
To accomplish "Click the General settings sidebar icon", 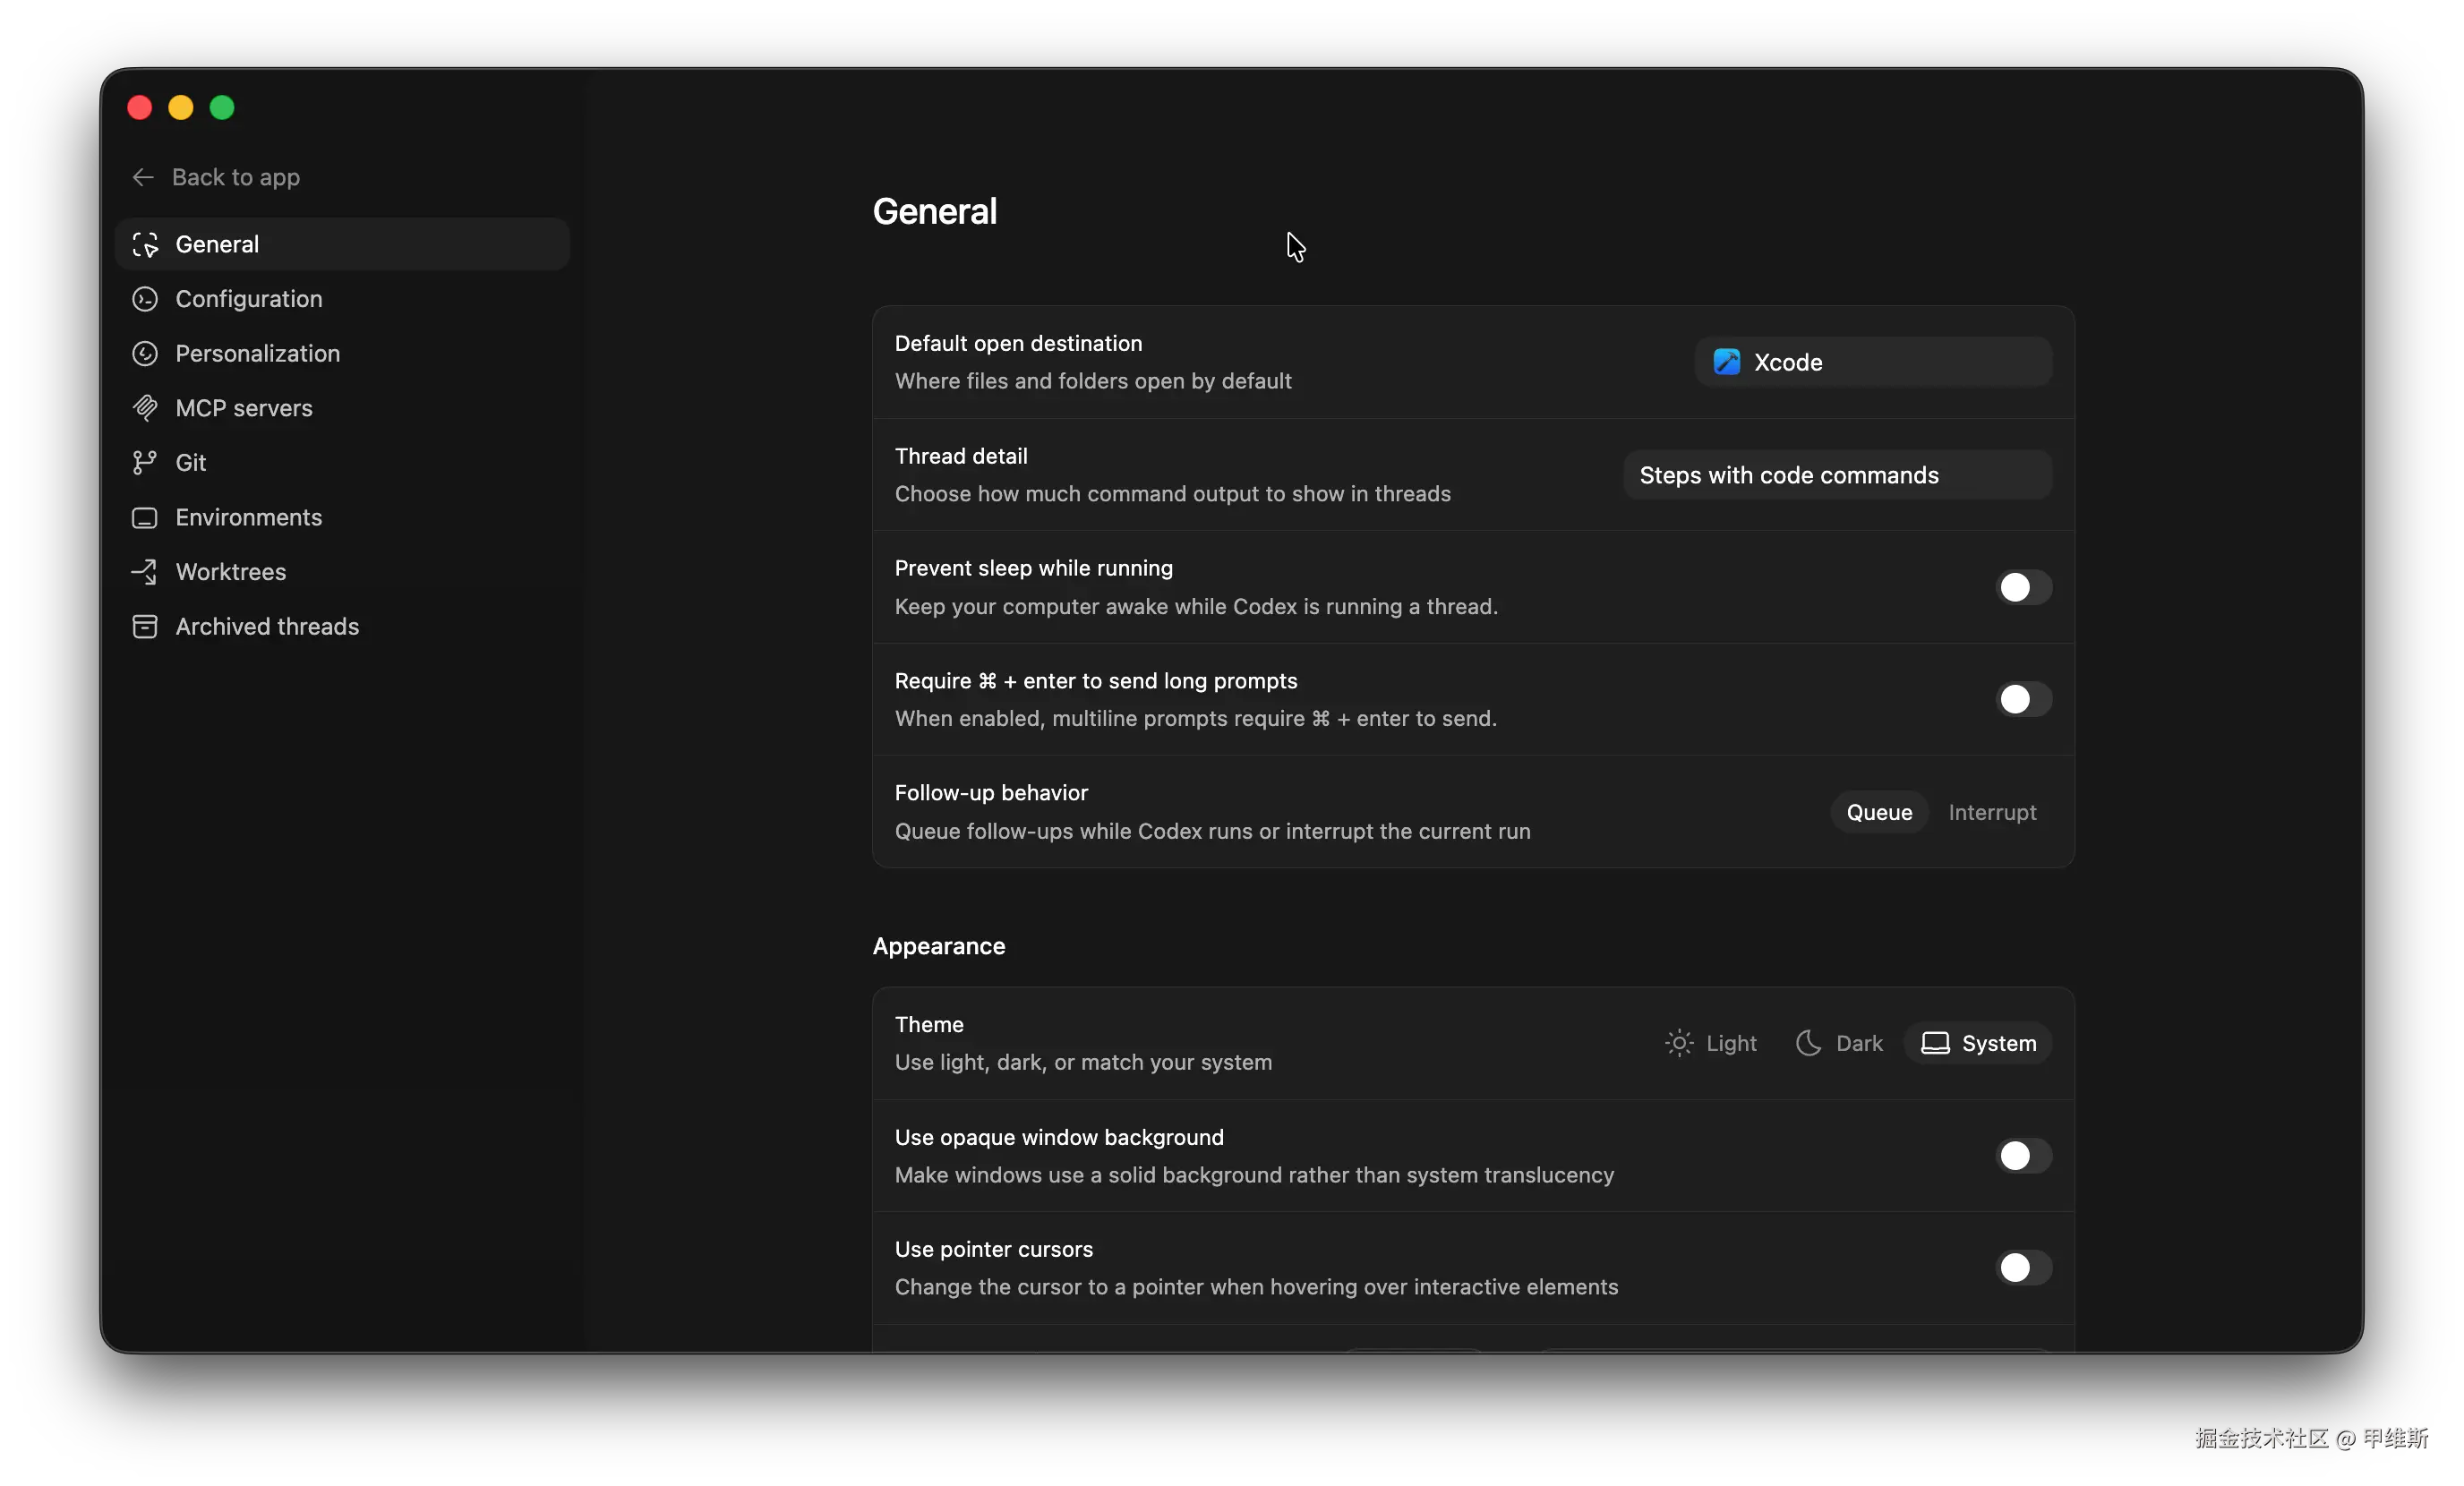I will 145,245.
